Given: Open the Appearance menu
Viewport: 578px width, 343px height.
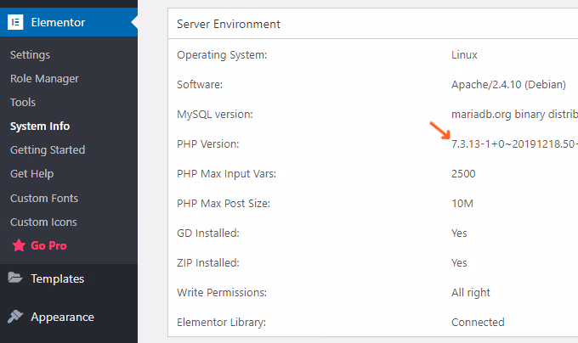Looking at the screenshot, I should 62,317.
